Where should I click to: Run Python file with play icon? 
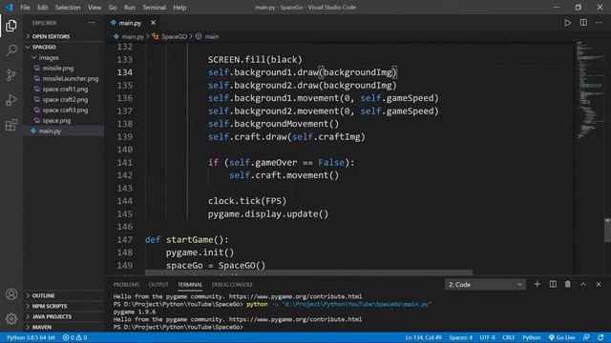tap(568, 23)
